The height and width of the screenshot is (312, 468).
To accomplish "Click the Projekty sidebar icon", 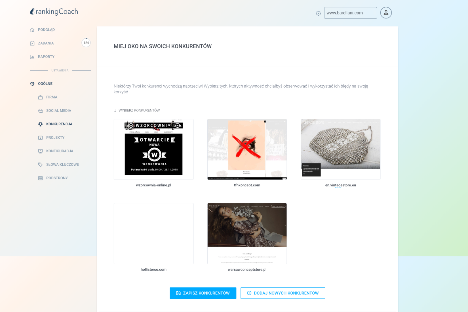I will pos(41,138).
